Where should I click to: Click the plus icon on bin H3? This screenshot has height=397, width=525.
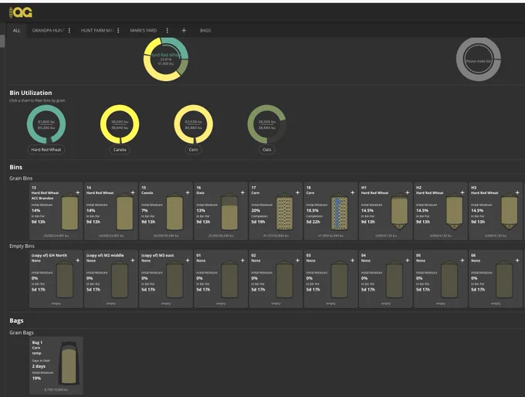click(517, 192)
